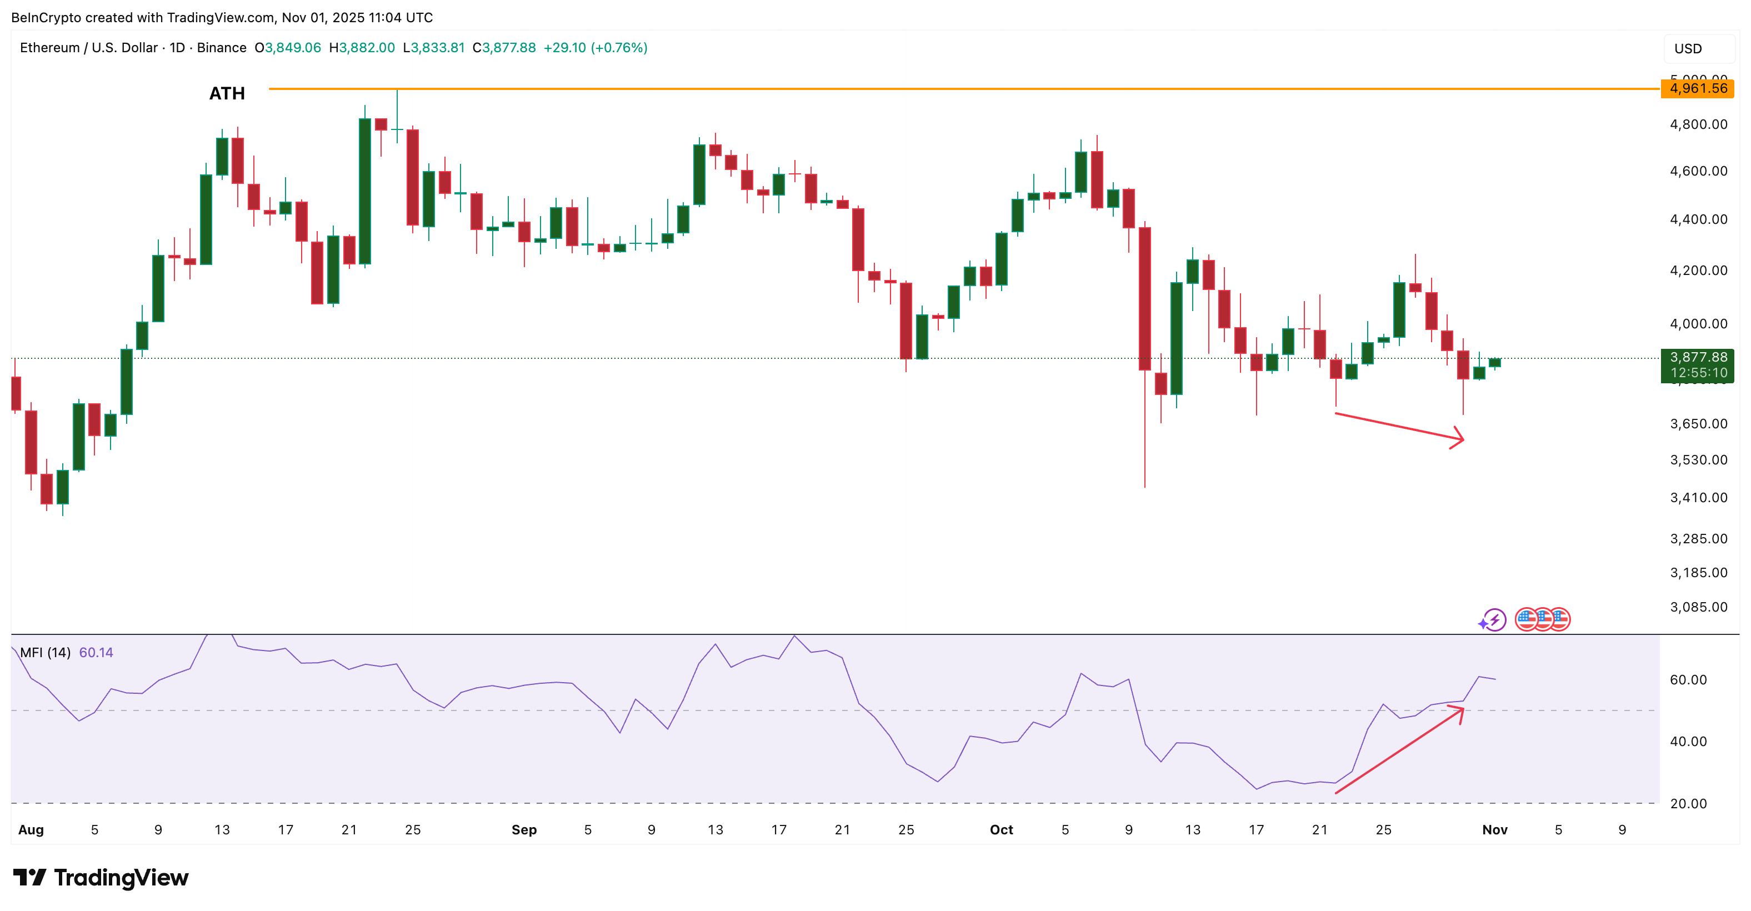This screenshot has height=911, width=1751.
Task: Select the Oct label on the time axis
Action: pyautogui.click(x=1001, y=830)
